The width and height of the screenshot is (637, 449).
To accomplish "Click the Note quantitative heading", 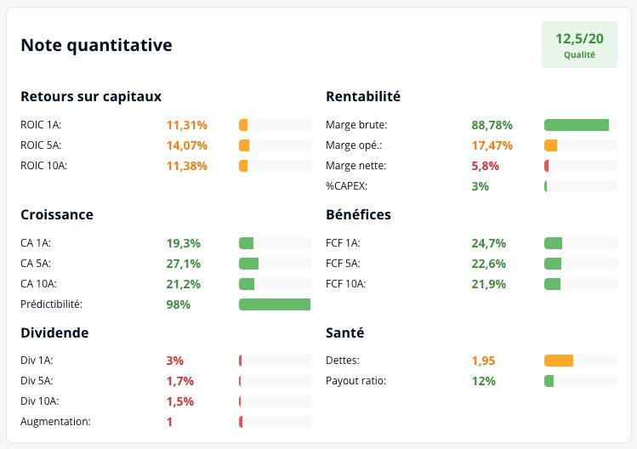I will (x=96, y=45).
